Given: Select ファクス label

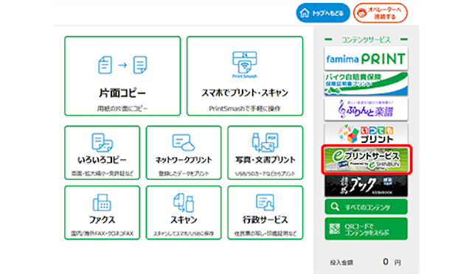Looking at the screenshot, I should click(x=102, y=219).
